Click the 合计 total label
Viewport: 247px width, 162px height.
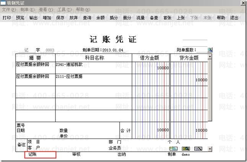(x=125, y=131)
